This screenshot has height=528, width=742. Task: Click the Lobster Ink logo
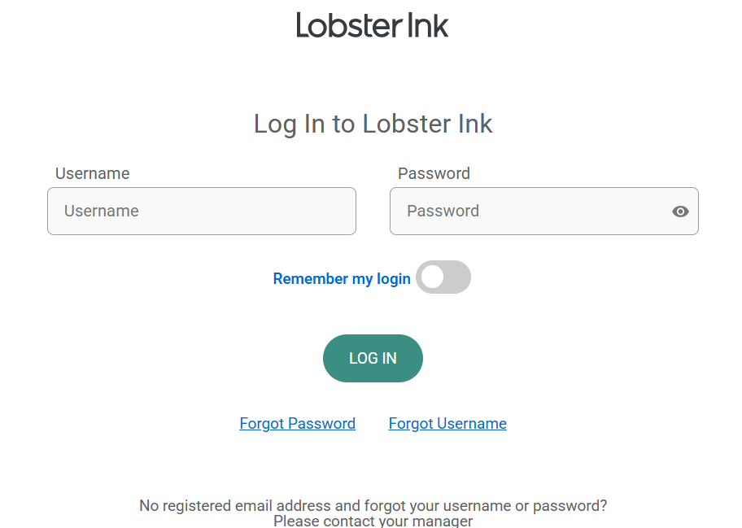tap(372, 25)
